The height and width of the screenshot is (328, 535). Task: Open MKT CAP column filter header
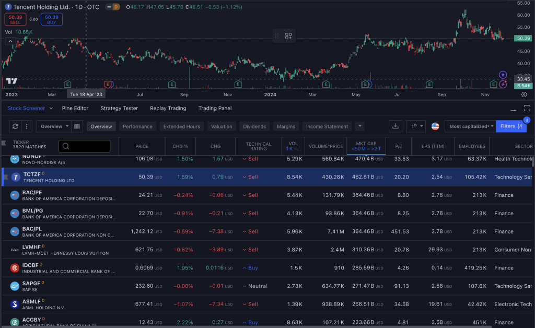tap(366, 146)
